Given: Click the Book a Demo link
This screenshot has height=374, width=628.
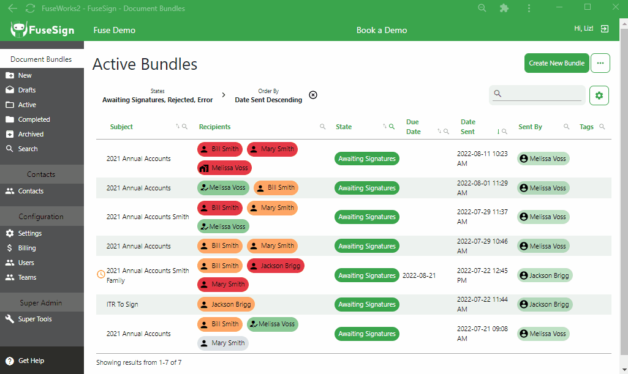Looking at the screenshot, I should click(381, 29).
